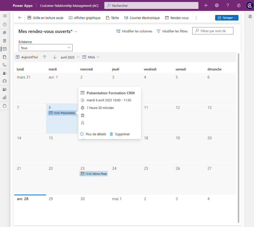Open the hamburger navigation menu
The image size is (254, 227).
pyautogui.click(x=5, y=16)
